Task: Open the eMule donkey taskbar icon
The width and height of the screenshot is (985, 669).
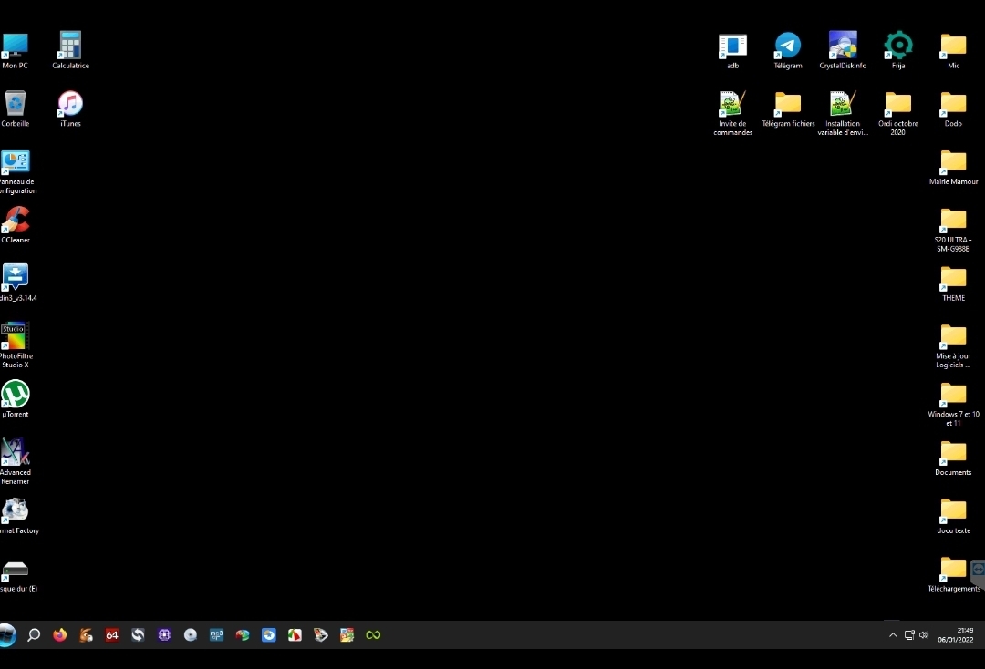Action: click(86, 635)
